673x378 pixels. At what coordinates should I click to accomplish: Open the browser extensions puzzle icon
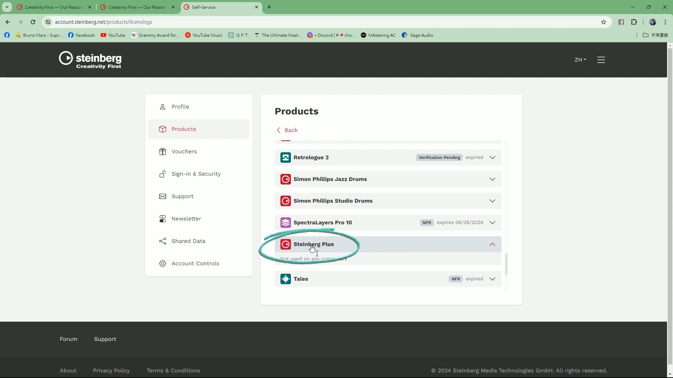tap(634, 22)
